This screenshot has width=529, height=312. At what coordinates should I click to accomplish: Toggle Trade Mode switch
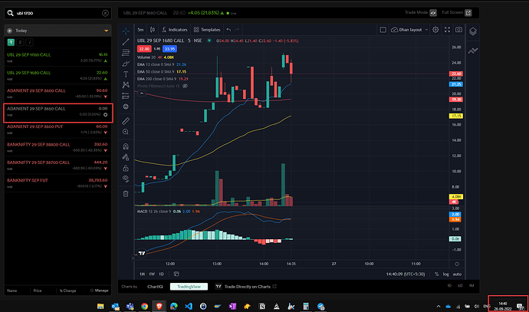point(433,13)
